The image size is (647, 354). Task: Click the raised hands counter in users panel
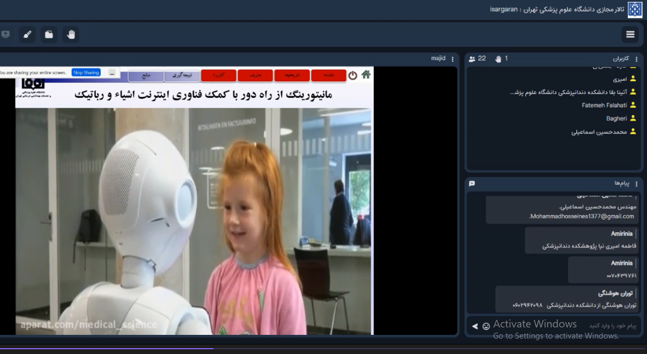pyautogui.click(x=502, y=58)
